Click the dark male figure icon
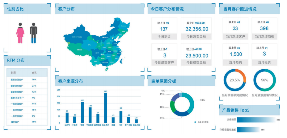Viewport: 287px width, 138px height. point(33,33)
